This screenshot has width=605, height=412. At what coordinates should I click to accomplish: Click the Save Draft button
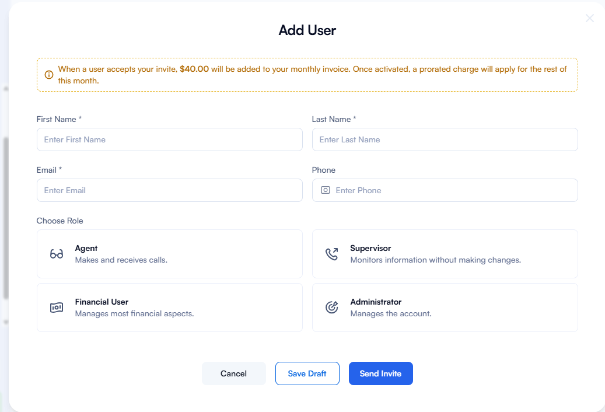[x=307, y=373]
